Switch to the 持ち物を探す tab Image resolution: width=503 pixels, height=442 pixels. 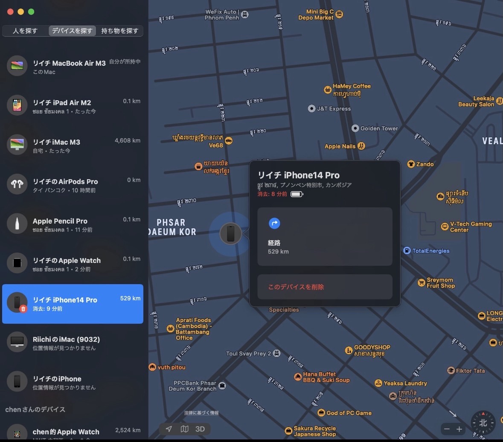(x=119, y=31)
